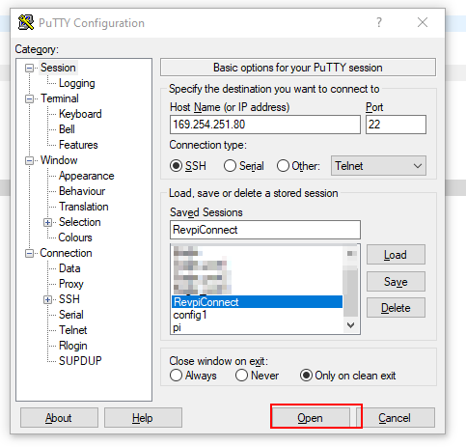
Task: Open Selection settings in tree
Action: [x=80, y=222]
